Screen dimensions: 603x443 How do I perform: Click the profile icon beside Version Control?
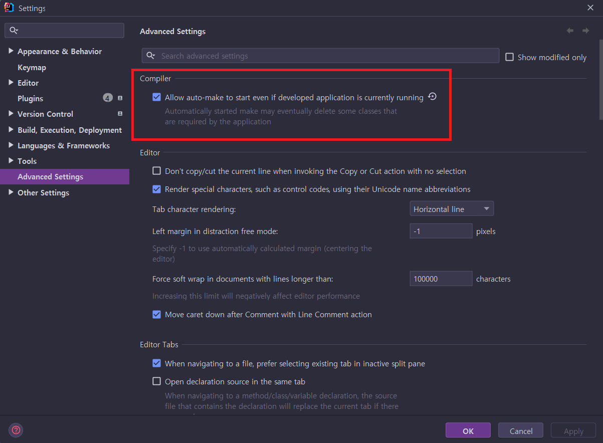coord(119,114)
